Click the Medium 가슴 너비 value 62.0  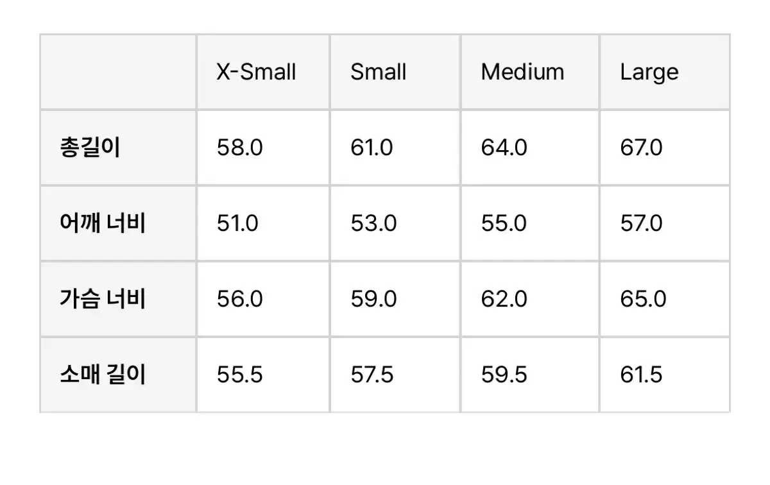(x=504, y=299)
